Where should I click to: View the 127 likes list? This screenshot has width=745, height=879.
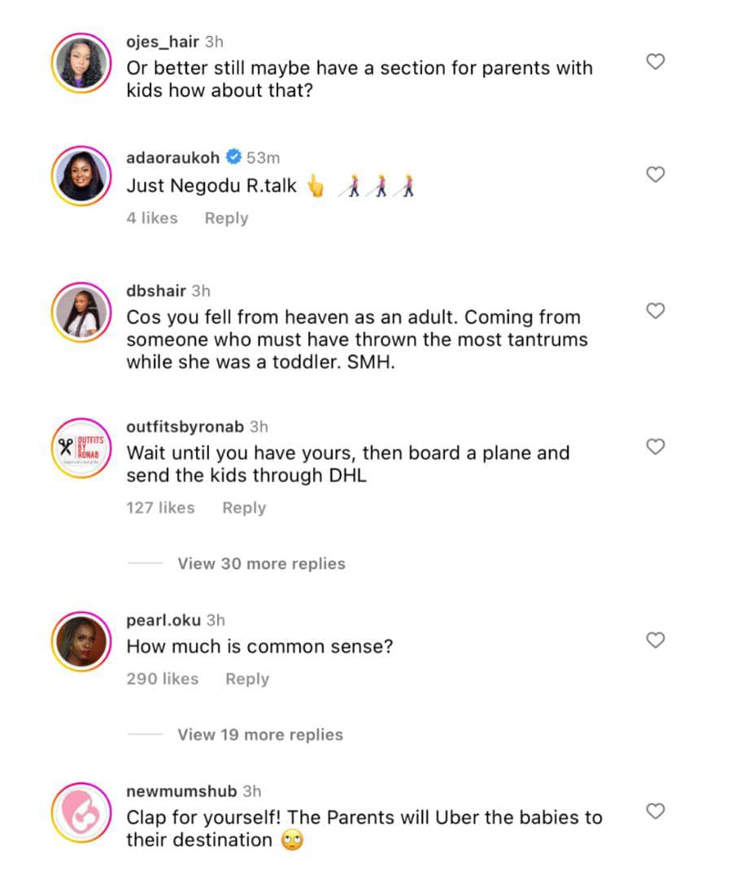tap(161, 508)
